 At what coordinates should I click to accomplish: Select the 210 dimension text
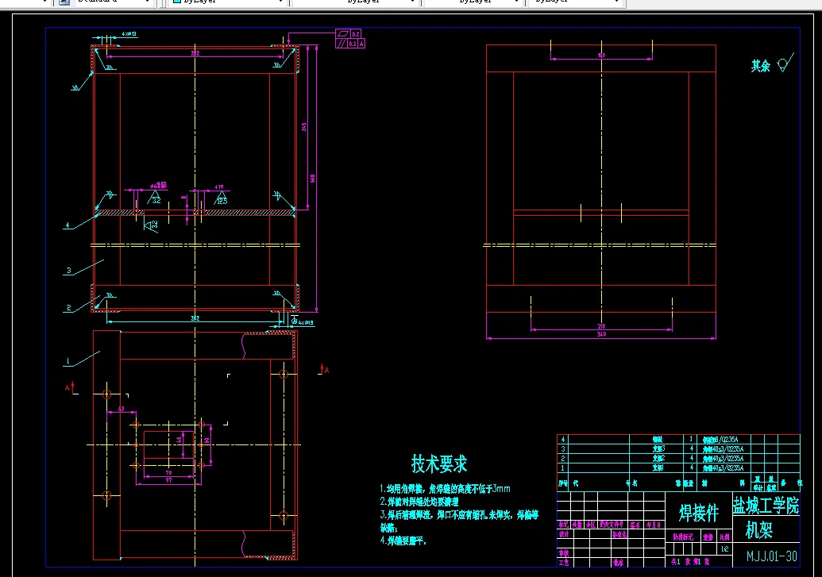click(x=601, y=326)
